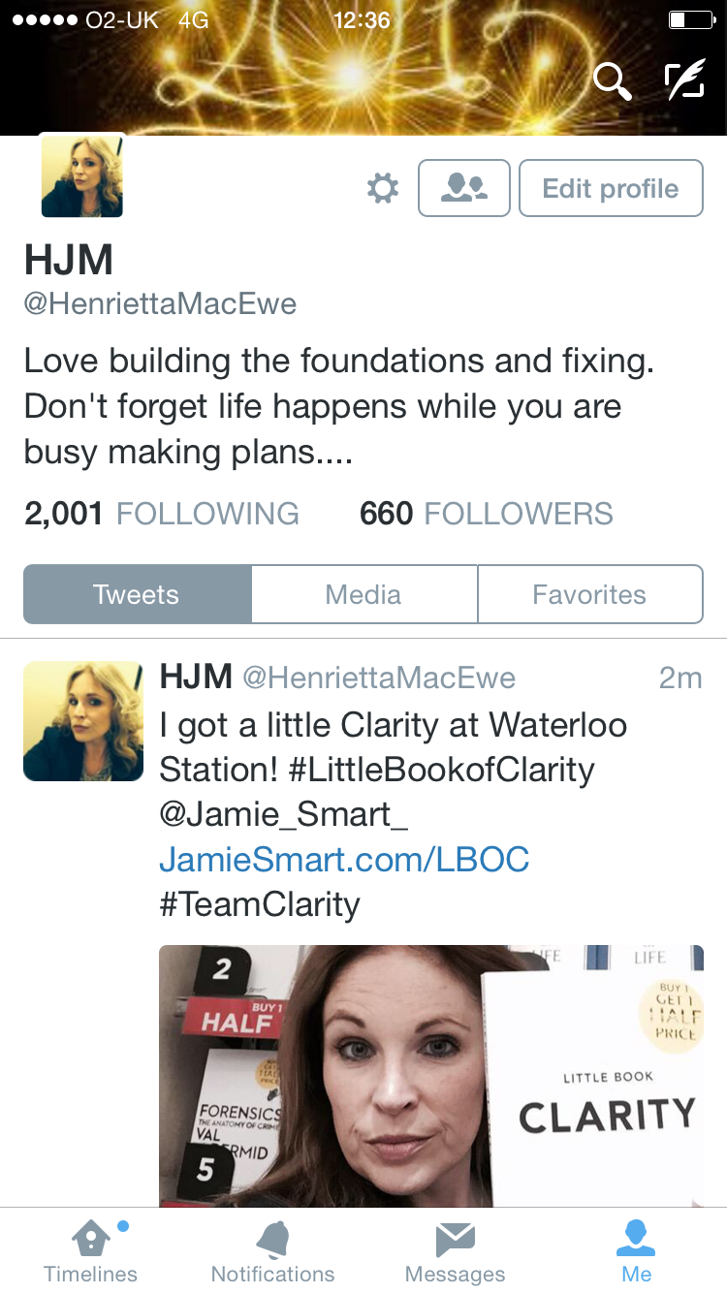Open the Timelines home icon
Viewport: 727px width, 1293px height.
tap(91, 1239)
